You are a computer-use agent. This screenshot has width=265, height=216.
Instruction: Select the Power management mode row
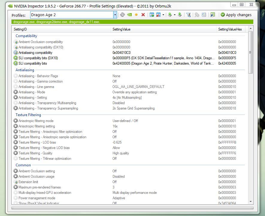(x=128, y=198)
